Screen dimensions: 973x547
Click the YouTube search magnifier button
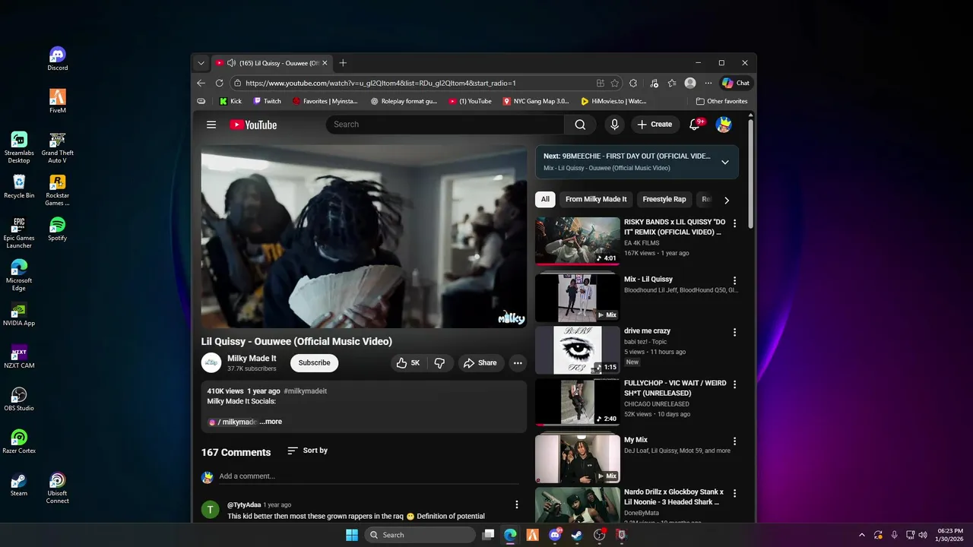point(580,125)
